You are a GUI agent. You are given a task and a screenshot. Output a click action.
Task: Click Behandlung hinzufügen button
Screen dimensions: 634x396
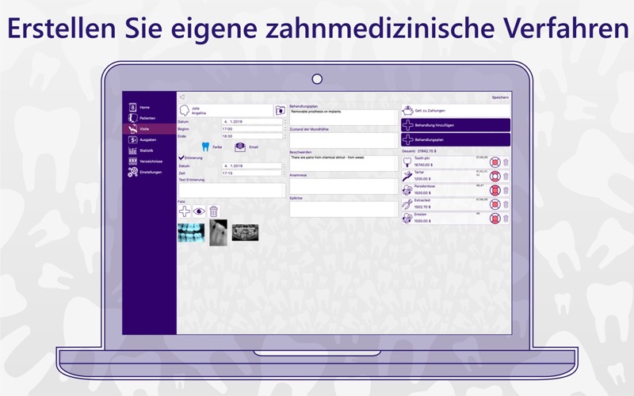456,125
